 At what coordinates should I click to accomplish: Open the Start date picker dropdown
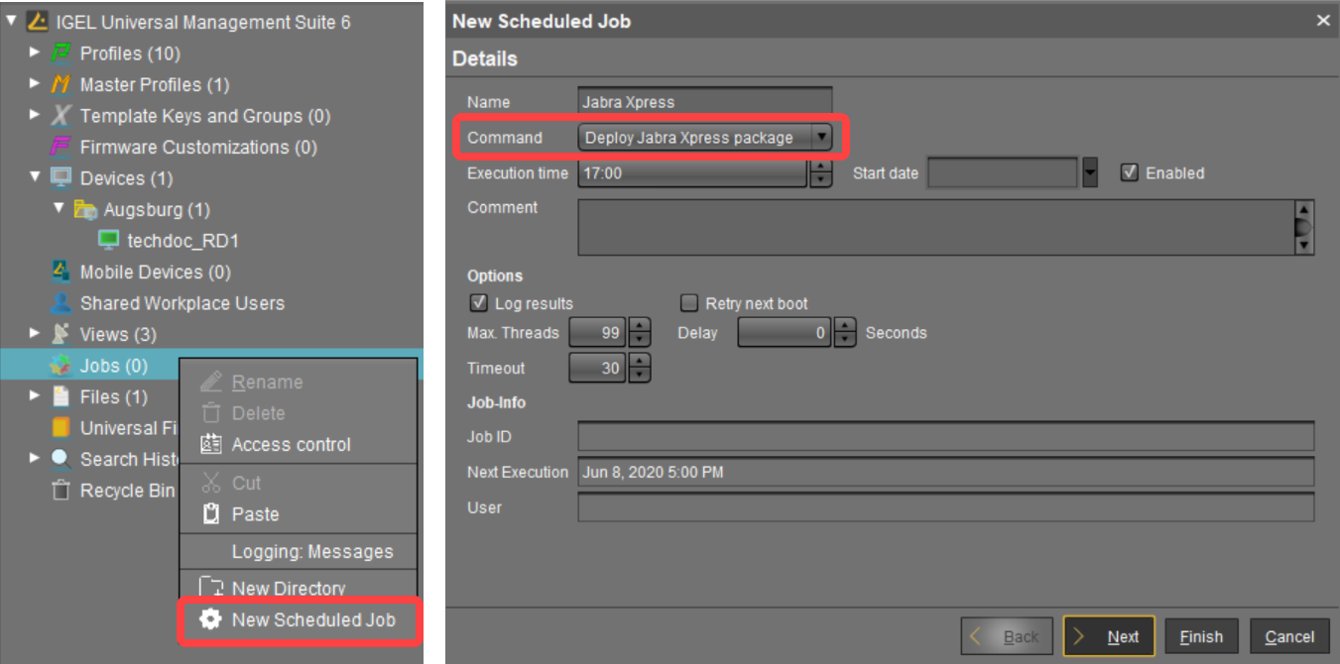click(x=1090, y=172)
